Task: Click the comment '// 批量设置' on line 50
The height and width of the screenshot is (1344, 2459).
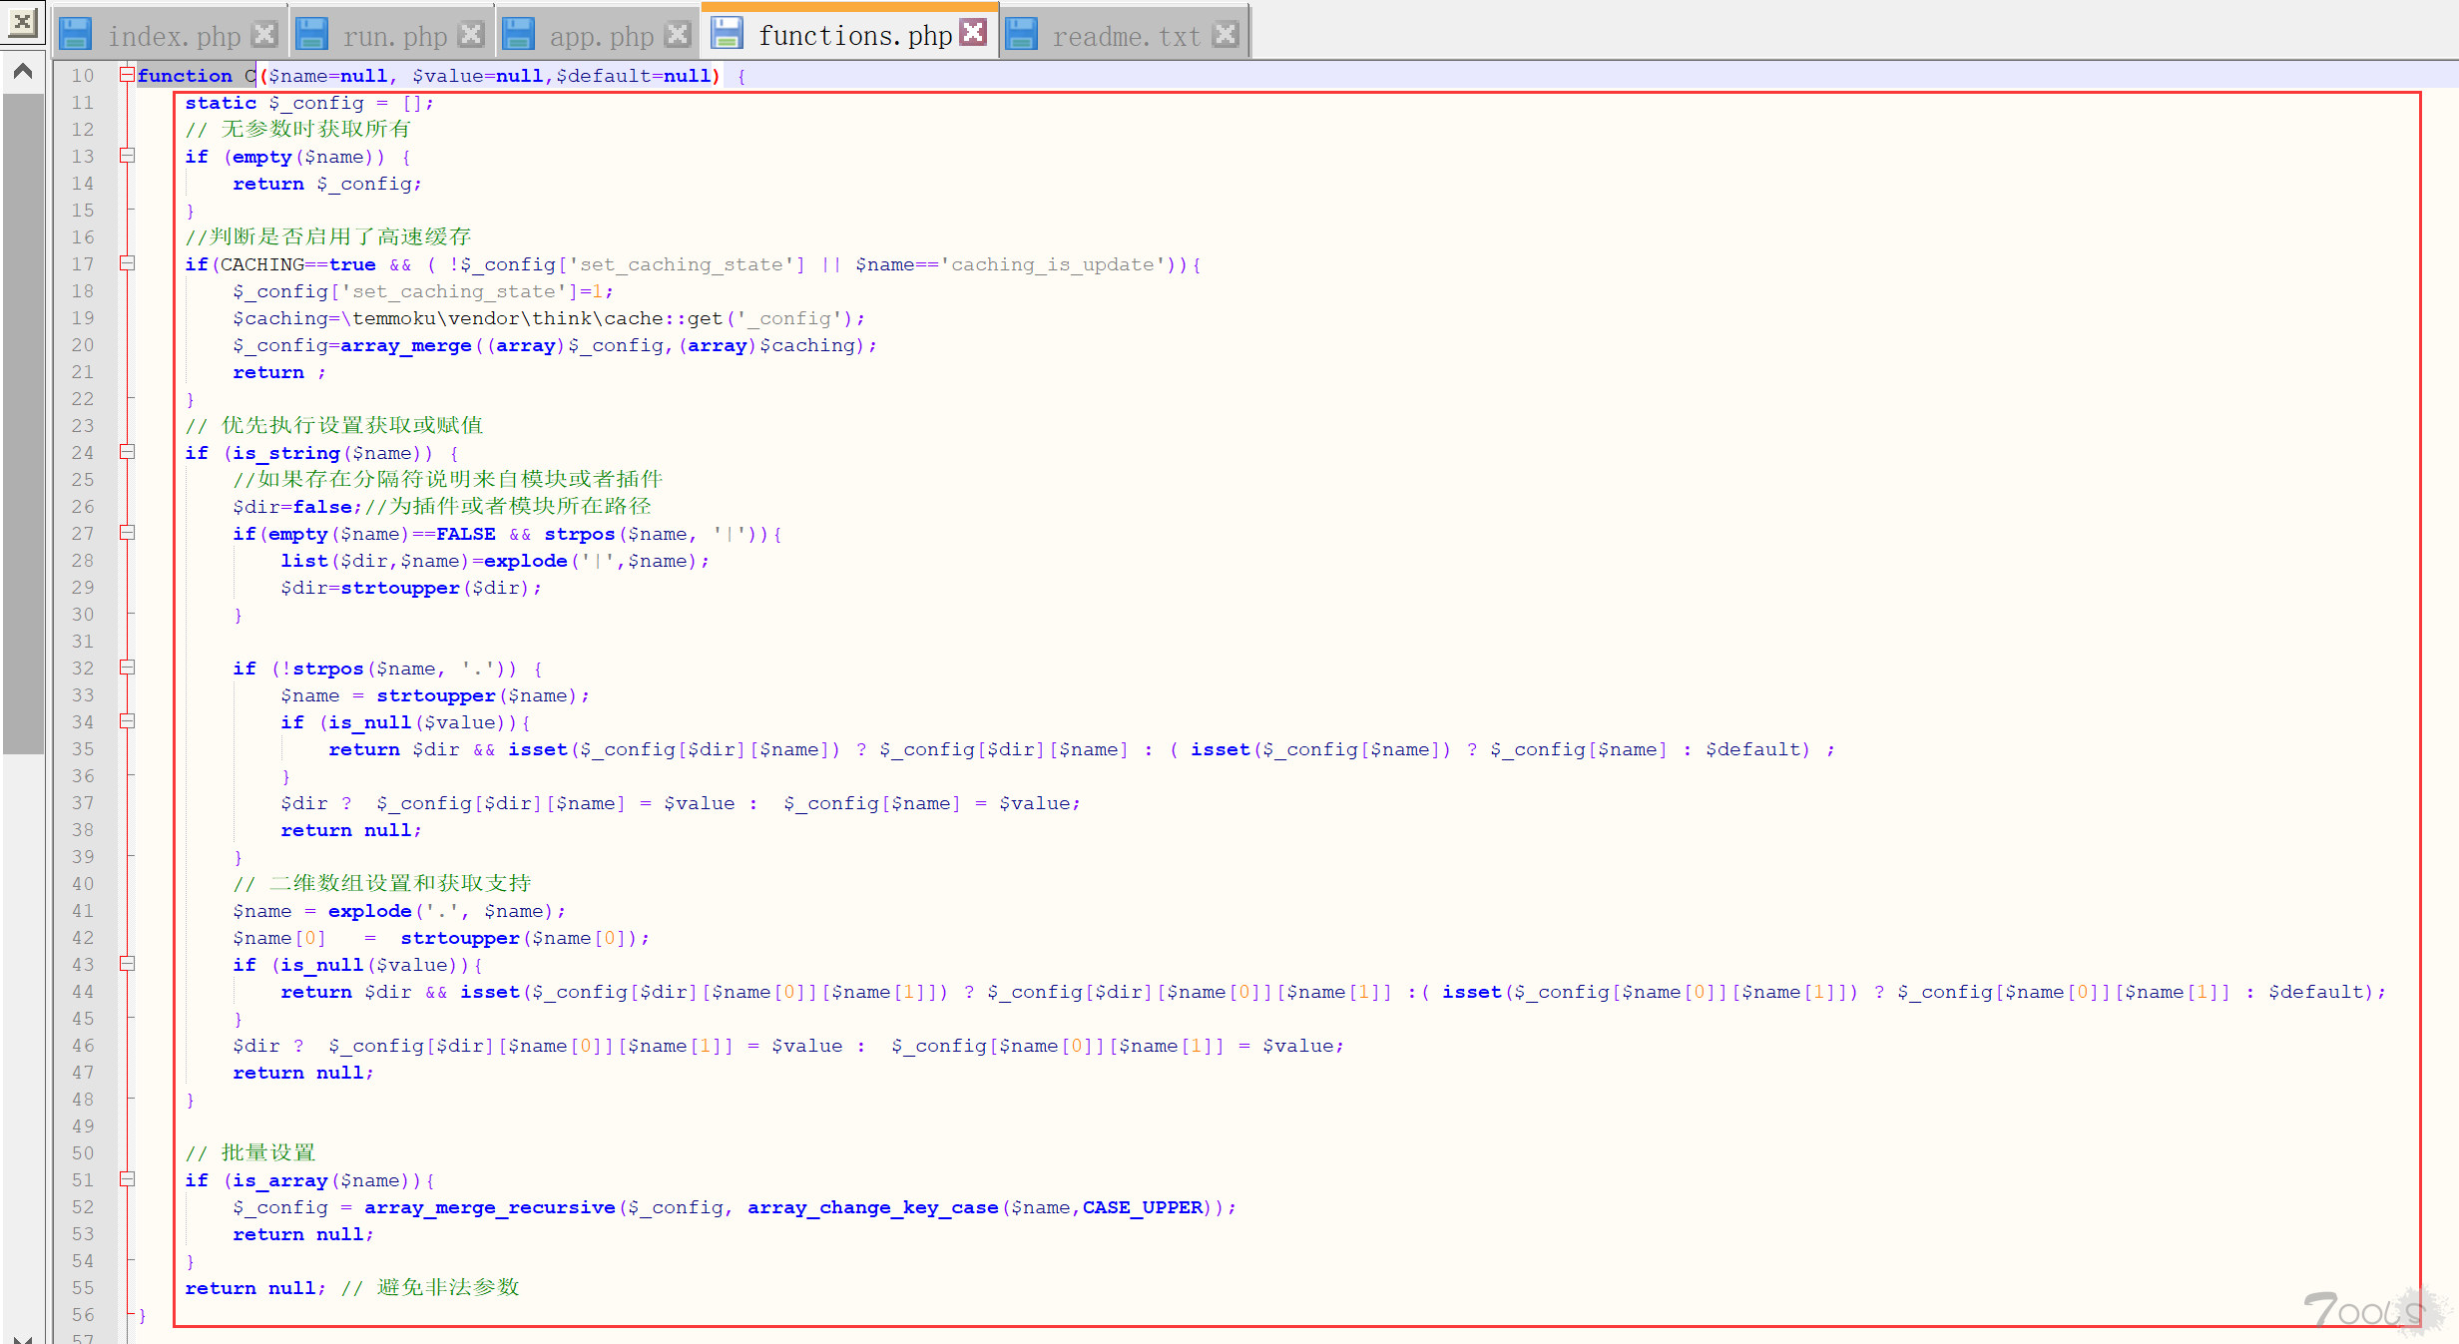Action: (x=250, y=1152)
